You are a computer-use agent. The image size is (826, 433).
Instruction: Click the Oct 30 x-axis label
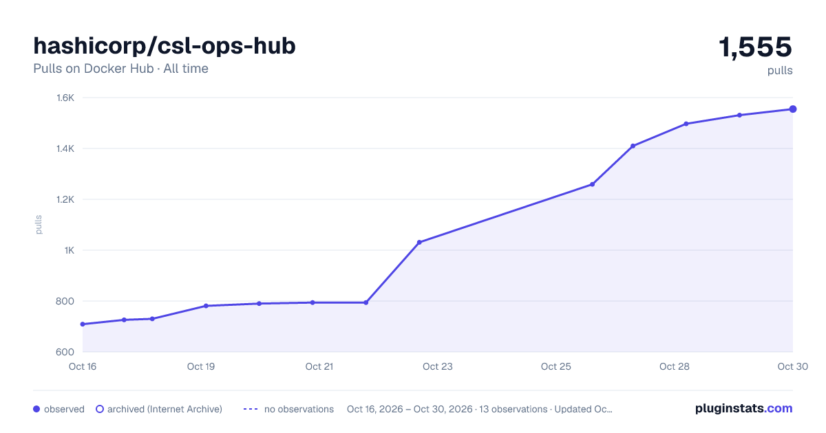792,366
